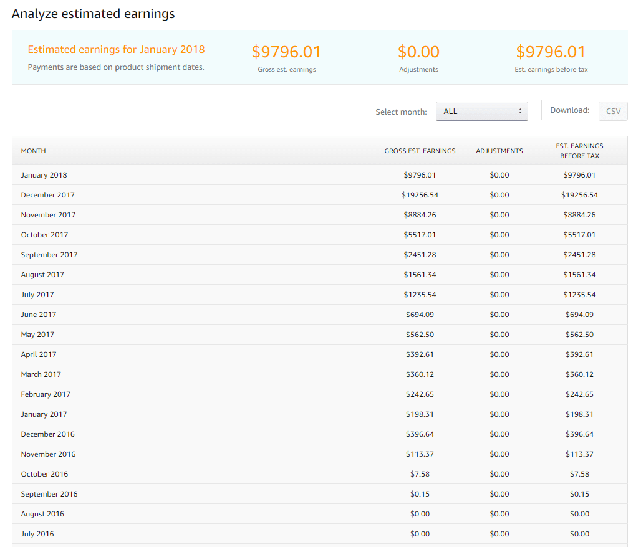Click gross earnings $7.58 for October 2016
The image size is (641, 547).
(420, 474)
